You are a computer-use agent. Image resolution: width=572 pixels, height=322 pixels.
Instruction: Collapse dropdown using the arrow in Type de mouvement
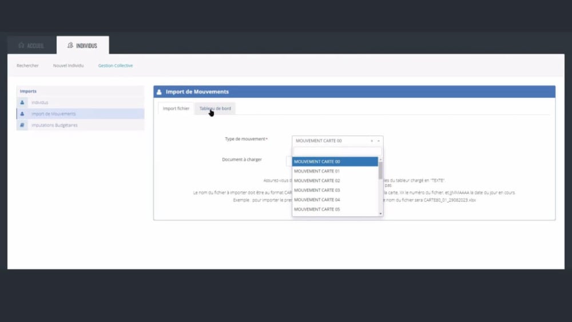point(379,141)
